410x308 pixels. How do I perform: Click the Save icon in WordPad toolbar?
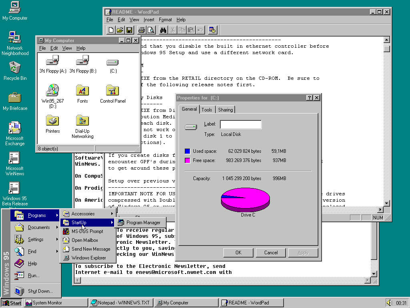click(x=129, y=30)
